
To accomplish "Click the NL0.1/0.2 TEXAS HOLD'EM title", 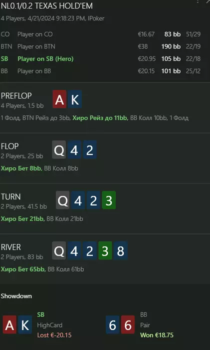I will tap(47, 6).
